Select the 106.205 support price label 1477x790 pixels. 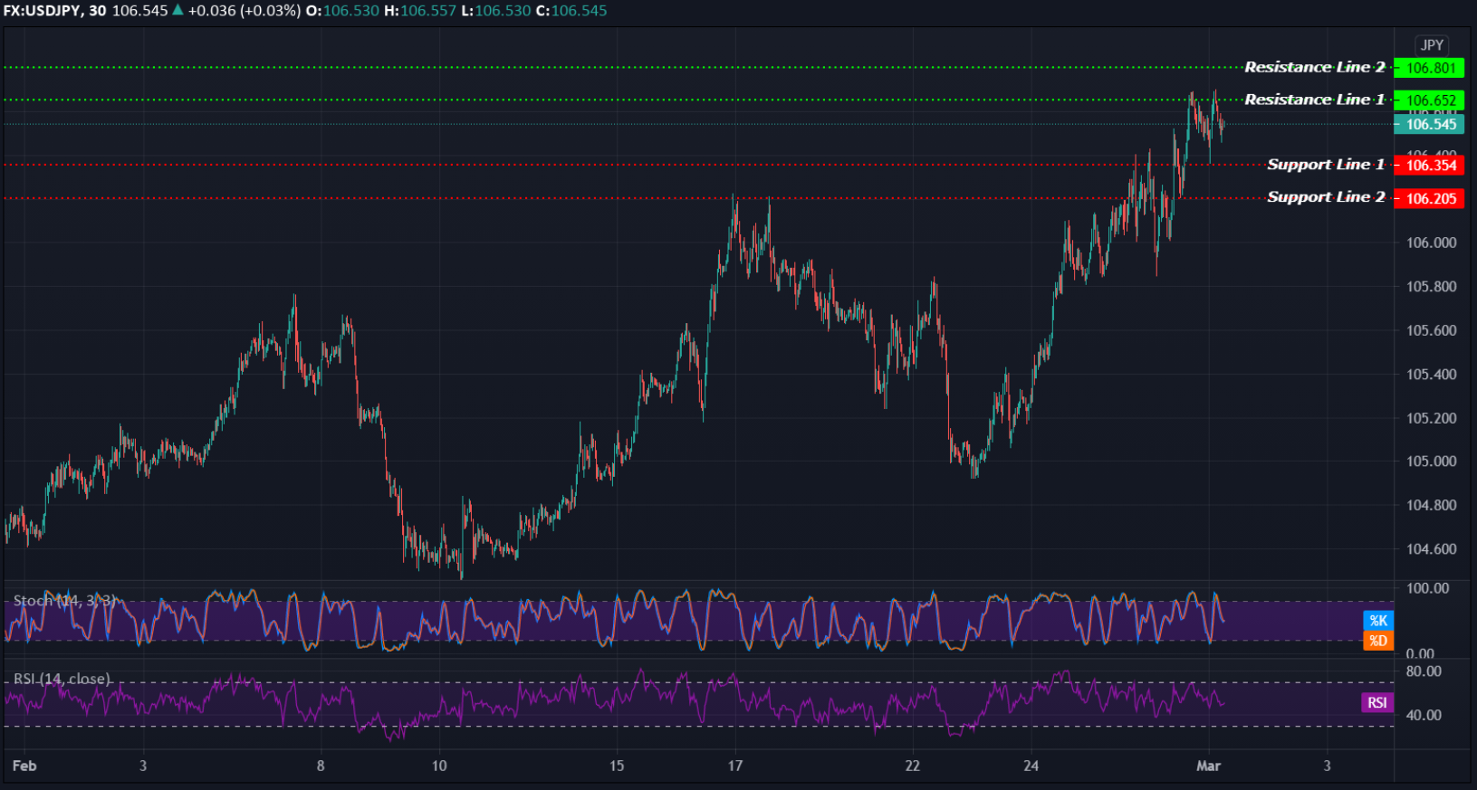pos(1429,198)
